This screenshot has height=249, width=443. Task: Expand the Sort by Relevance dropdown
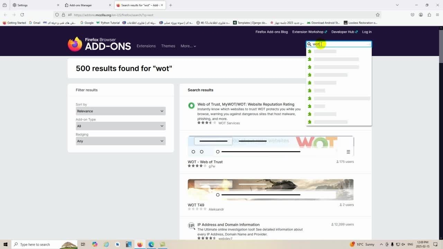(x=120, y=111)
